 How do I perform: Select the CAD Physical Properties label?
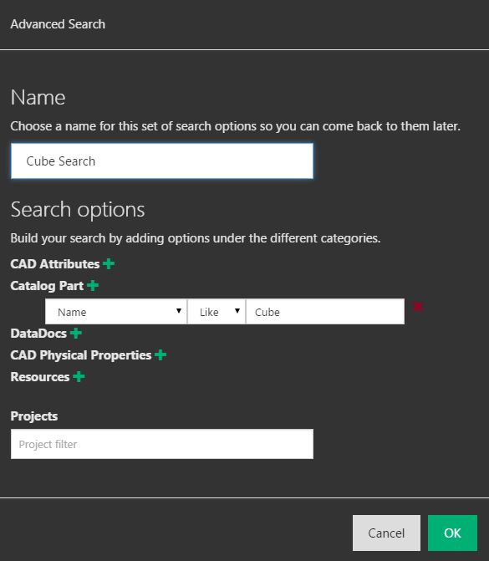pos(81,355)
